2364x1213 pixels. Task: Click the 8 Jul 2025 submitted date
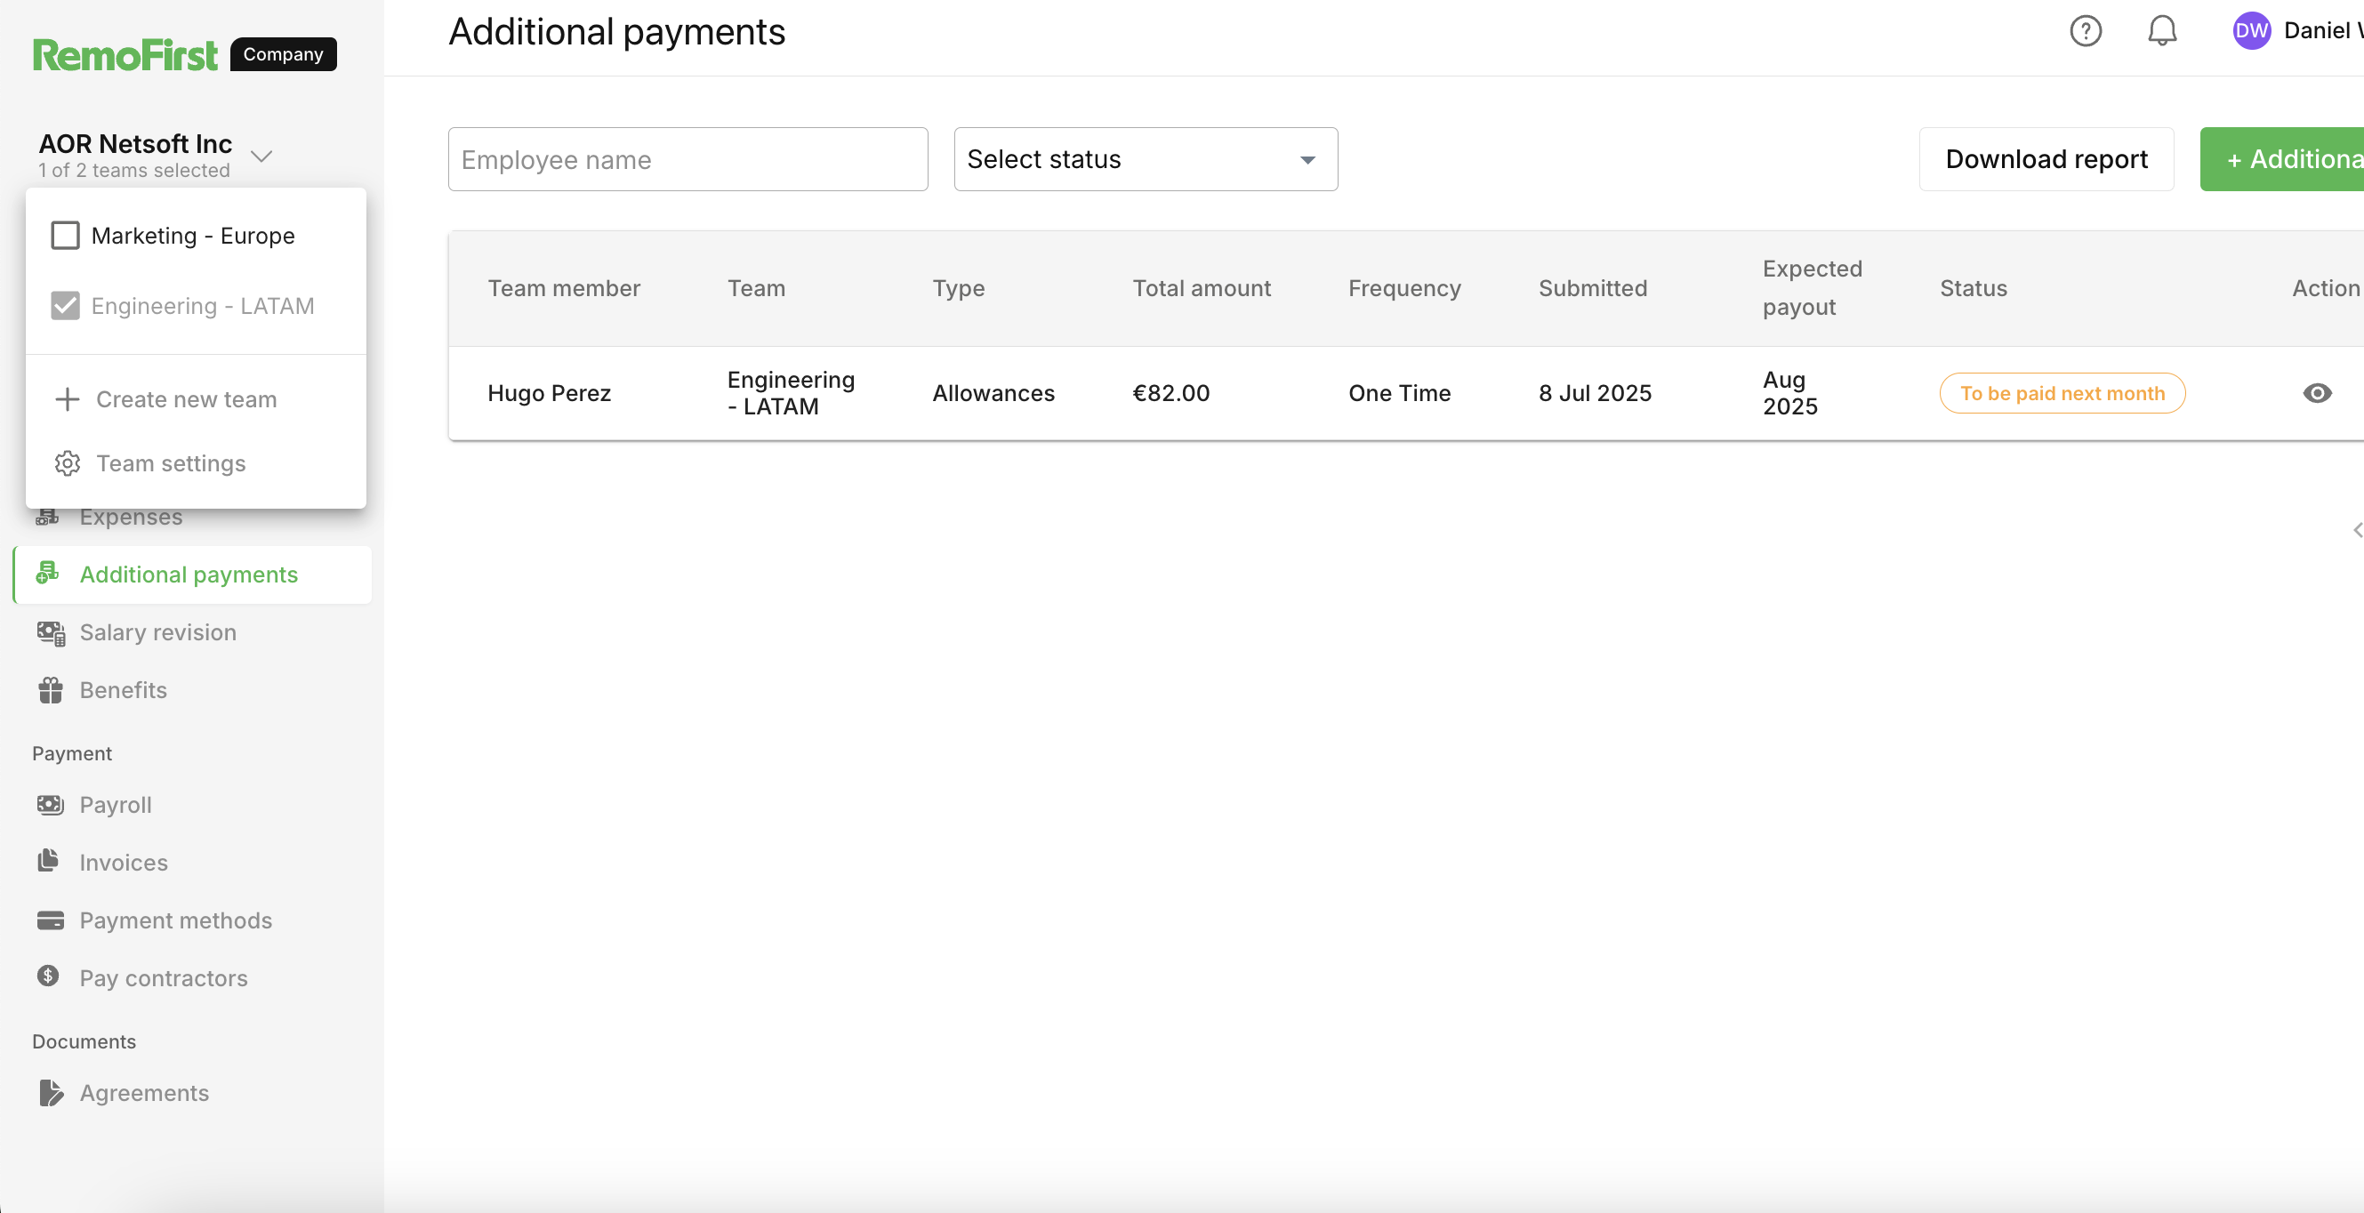click(x=1594, y=393)
